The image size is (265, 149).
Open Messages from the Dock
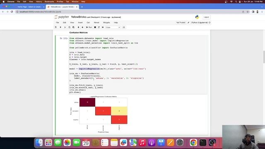click(x=58, y=142)
